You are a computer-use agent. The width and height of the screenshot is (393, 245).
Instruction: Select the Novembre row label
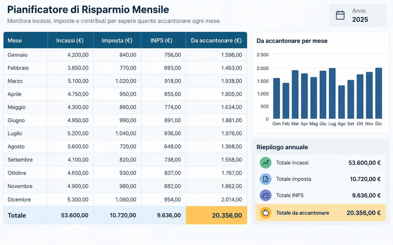tap(20, 186)
